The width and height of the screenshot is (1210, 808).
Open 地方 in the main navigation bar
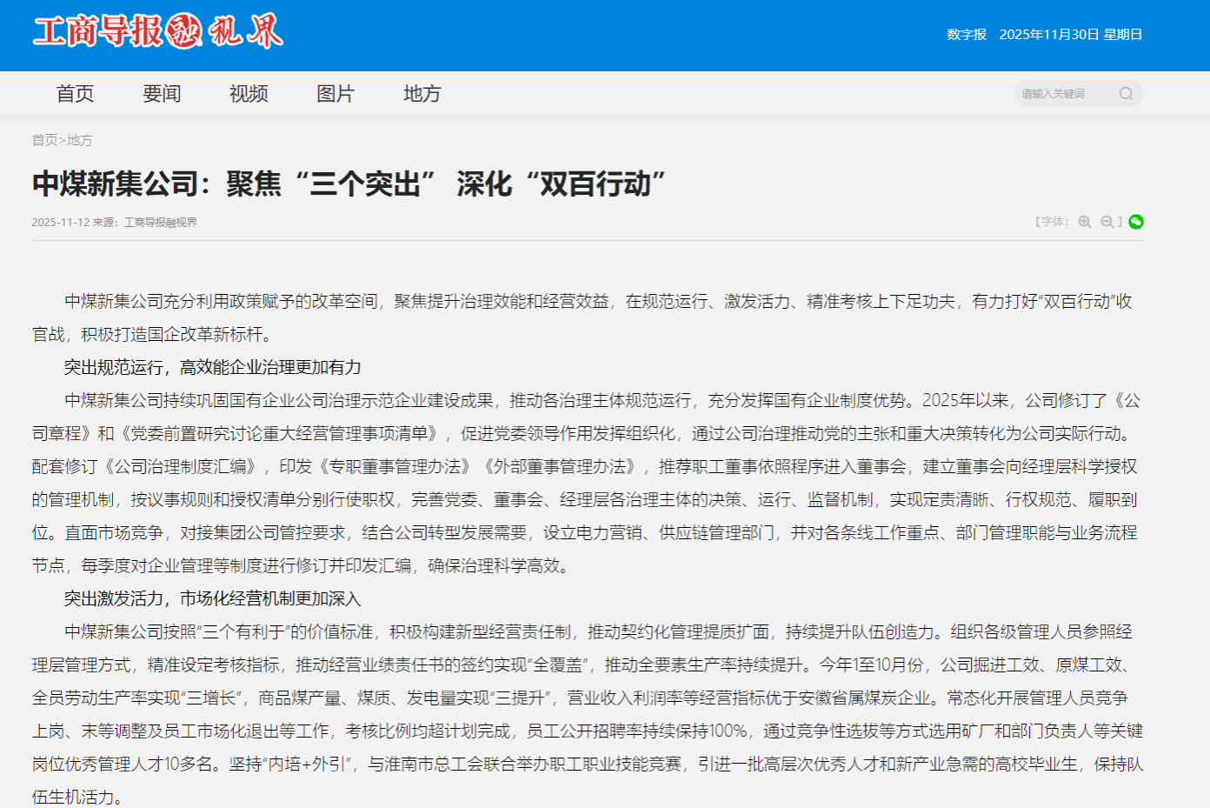(422, 94)
